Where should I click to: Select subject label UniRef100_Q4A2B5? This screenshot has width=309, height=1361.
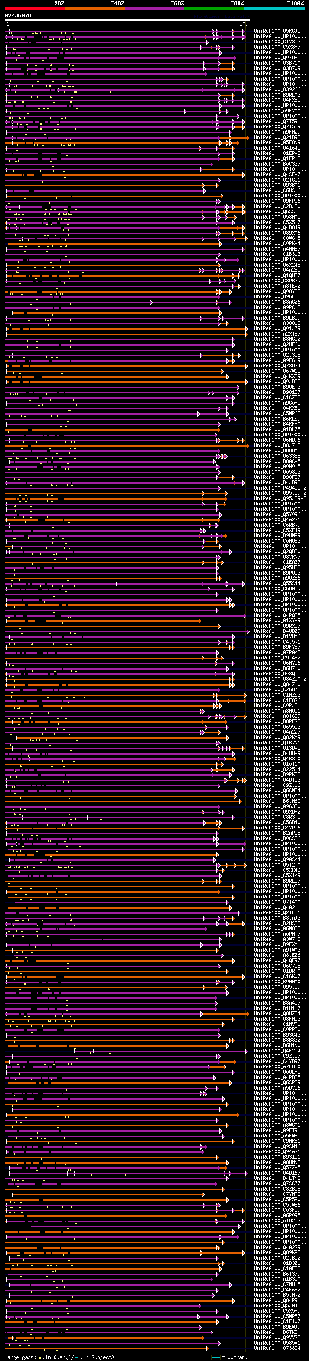click(277, 270)
